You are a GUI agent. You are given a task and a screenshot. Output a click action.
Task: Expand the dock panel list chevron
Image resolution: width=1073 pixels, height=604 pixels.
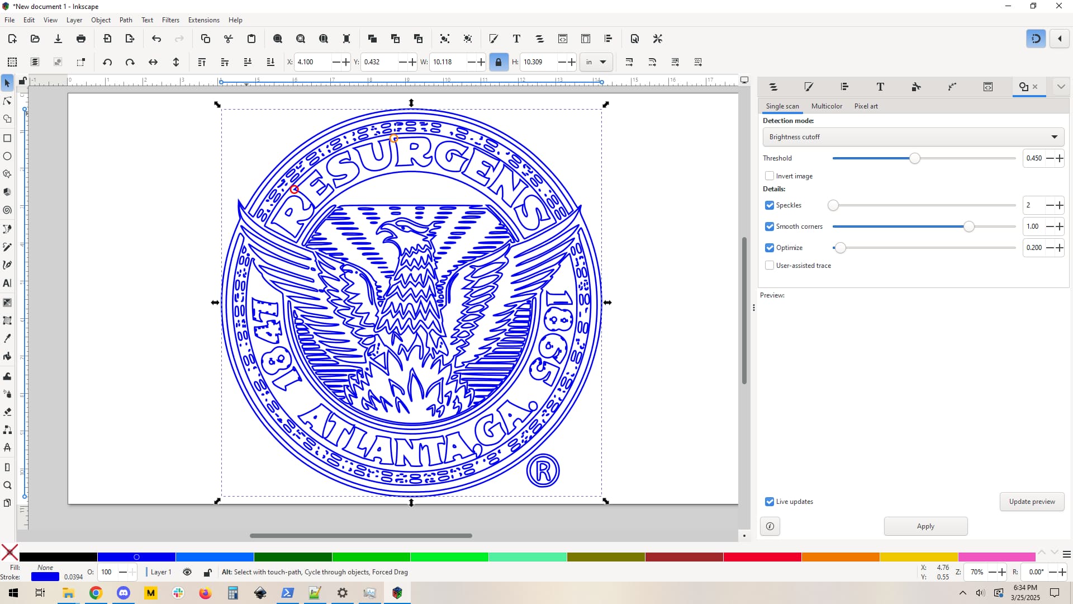tap(1061, 87)
